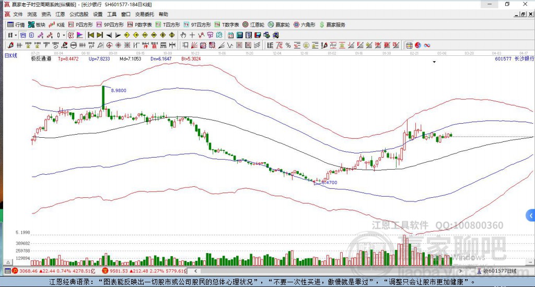Click the Md=7.1053 value
The width and height of the screenshot is (535, 287).
pos(130,58)
